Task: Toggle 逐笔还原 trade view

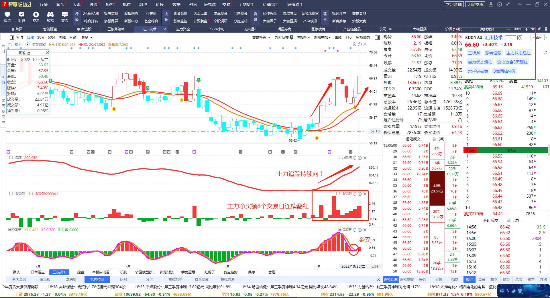Action: pos(391,279)
